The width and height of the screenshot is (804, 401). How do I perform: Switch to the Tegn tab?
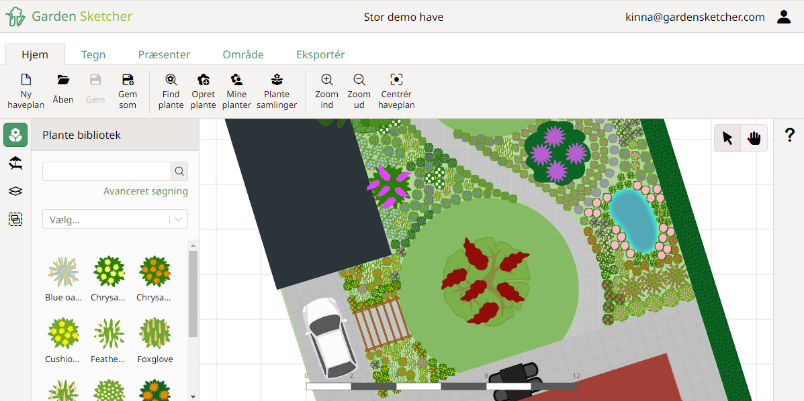click(93, 54)
